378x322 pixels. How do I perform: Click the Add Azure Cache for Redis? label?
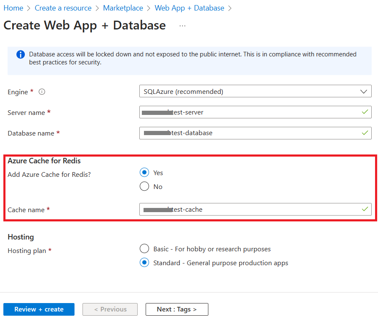[49, 175]
